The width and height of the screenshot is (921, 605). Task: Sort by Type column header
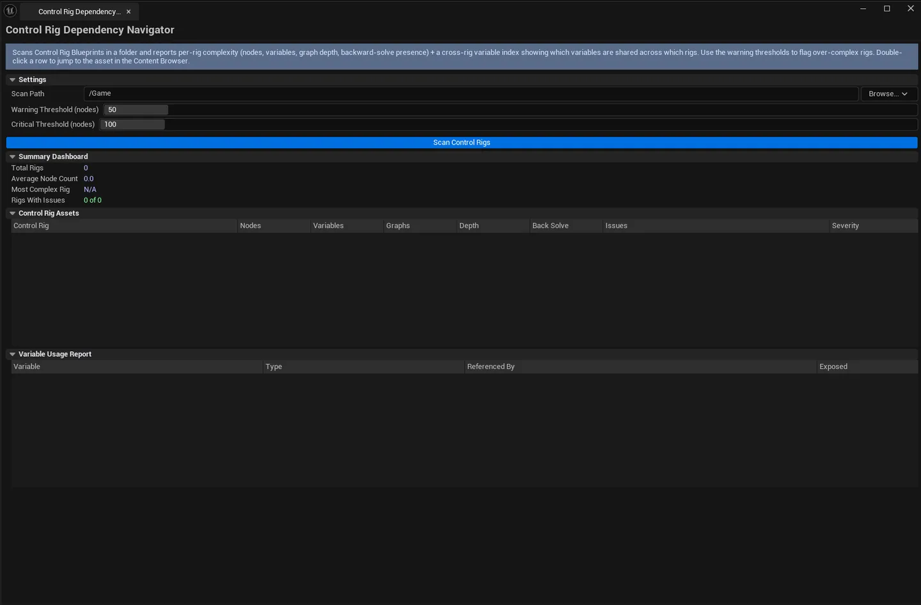pyautogui.click(x=364, y=367)
